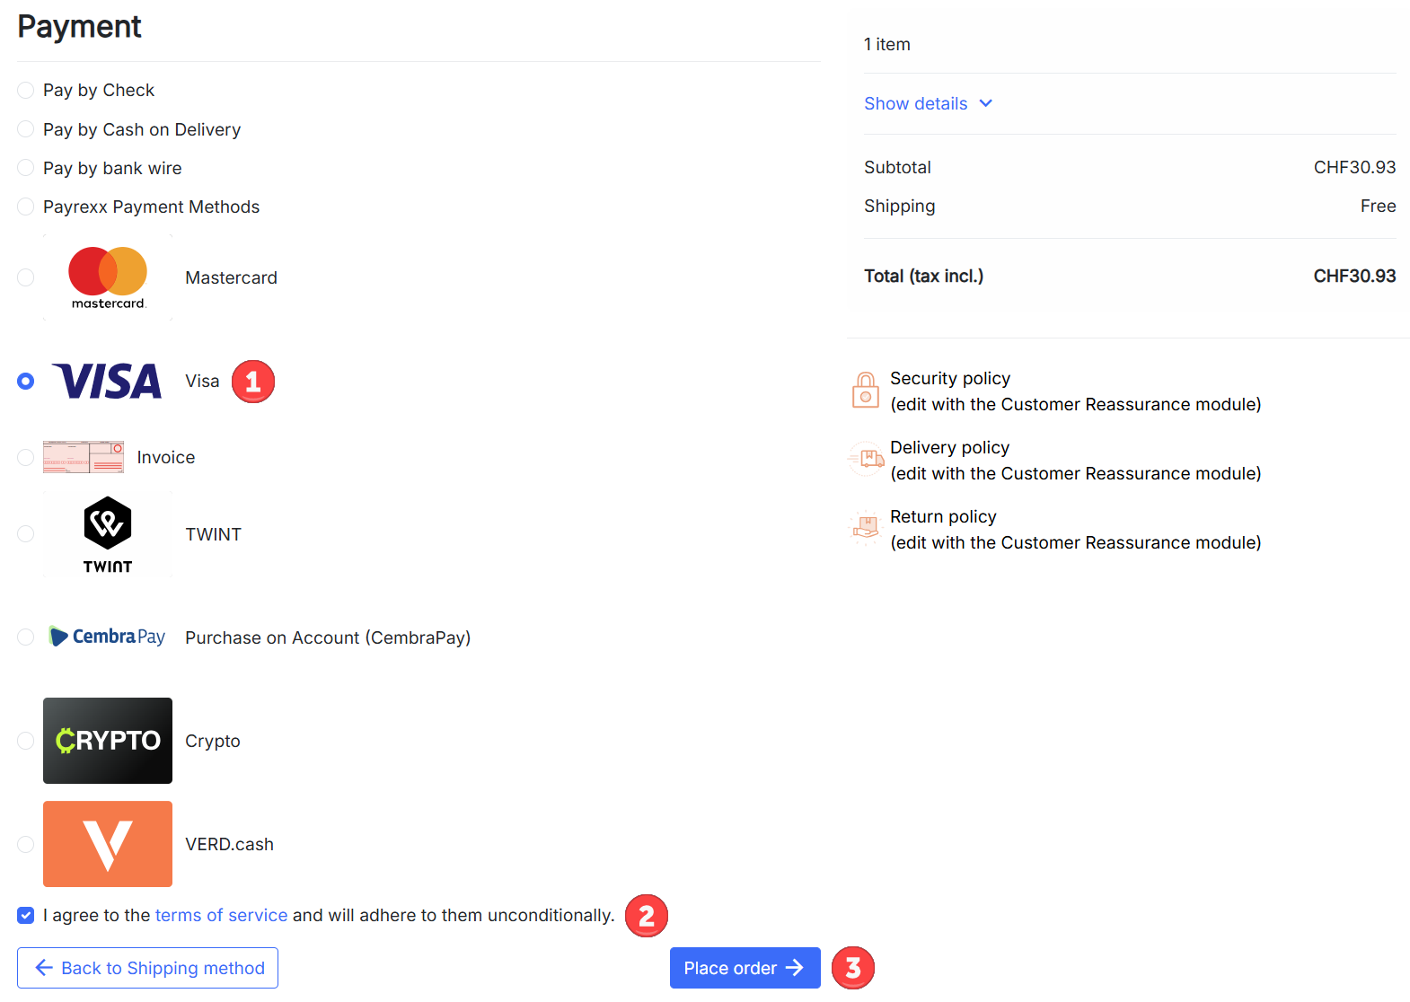Select Pay by bank wire radio button
The width and height of the screenshot is (1410, 1002).
[26, 168]
